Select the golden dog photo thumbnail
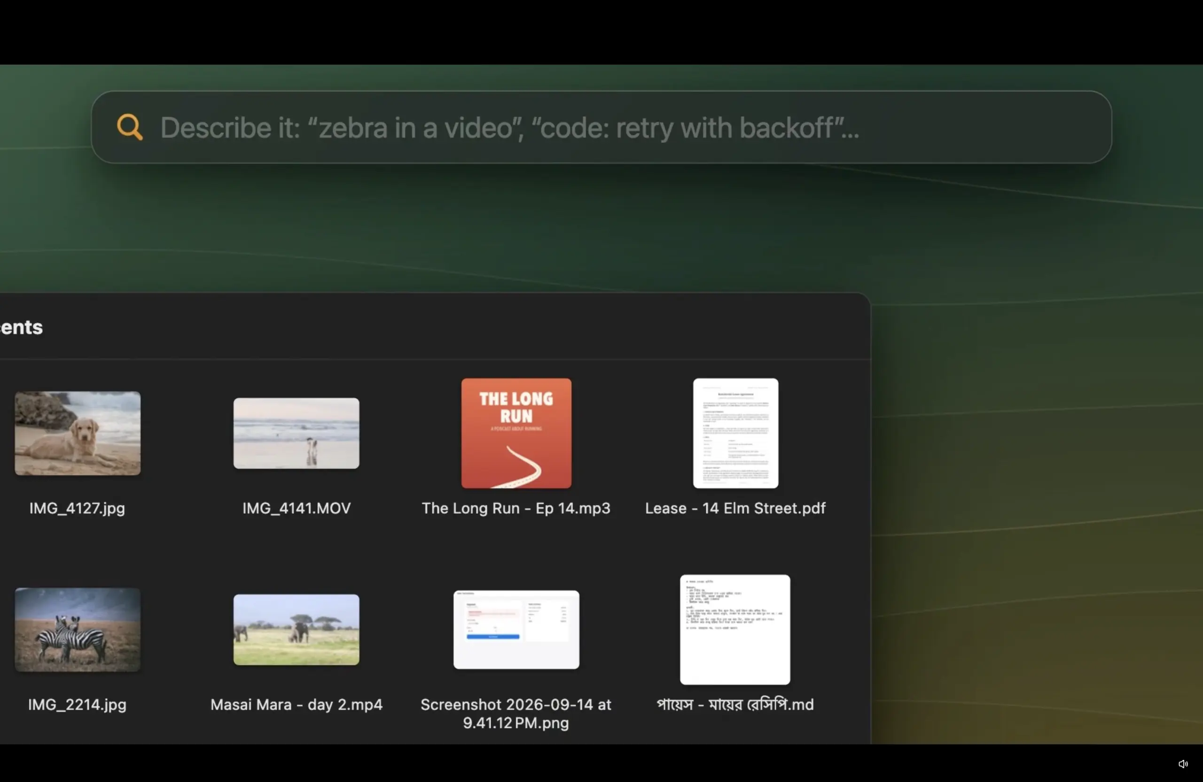This screenshot has width=1203, height=782. [x=78, y=433]
